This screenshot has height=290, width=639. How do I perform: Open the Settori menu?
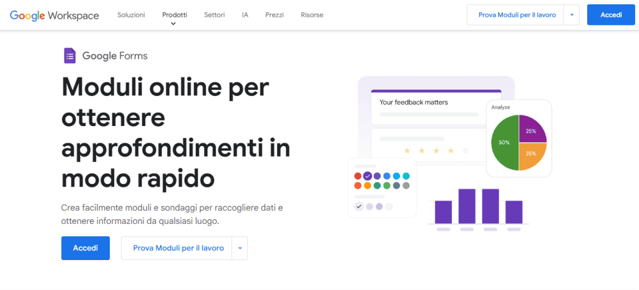pyautogui.click(x=215, y=15)
